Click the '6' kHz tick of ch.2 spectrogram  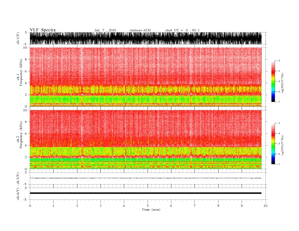click(x=26, y=134)
